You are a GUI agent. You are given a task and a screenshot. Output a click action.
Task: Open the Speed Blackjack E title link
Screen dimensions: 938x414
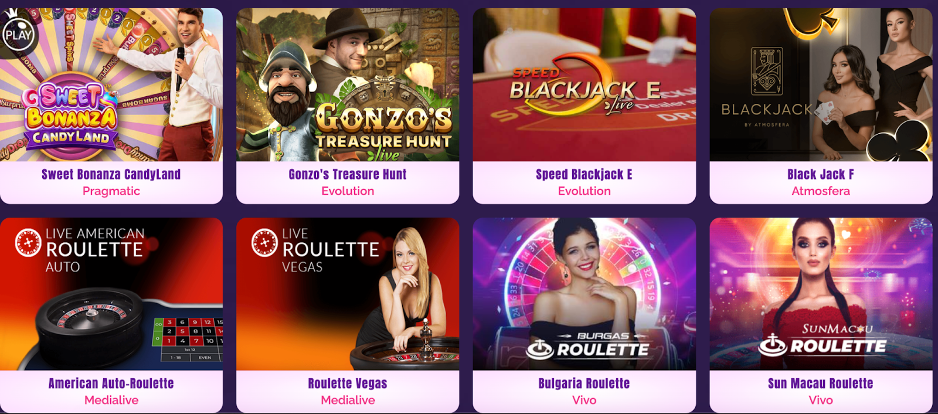pyautogui.click(x=584, y=174)
